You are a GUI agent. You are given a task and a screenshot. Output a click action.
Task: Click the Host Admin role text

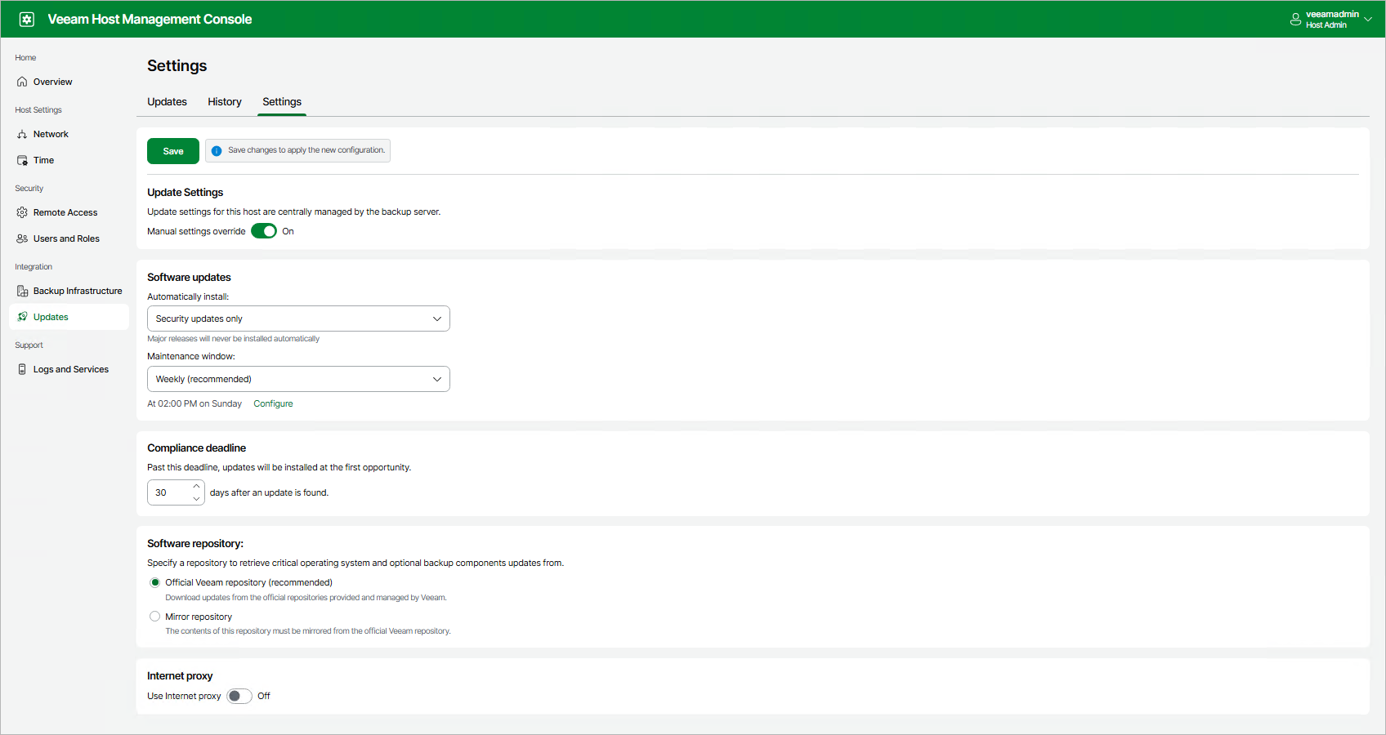(1326, 25)
